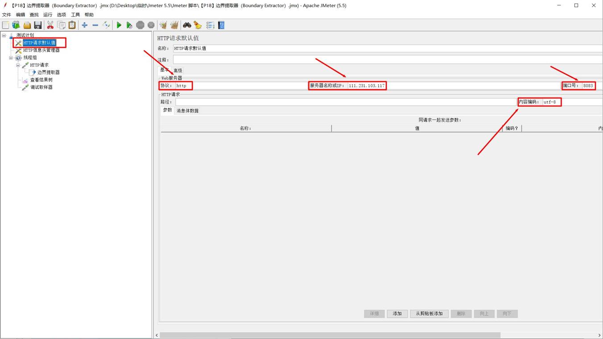This screenshot has width=603, height=339.
Task: Click the binoculars Search icon
Action: tap(187, 25)
